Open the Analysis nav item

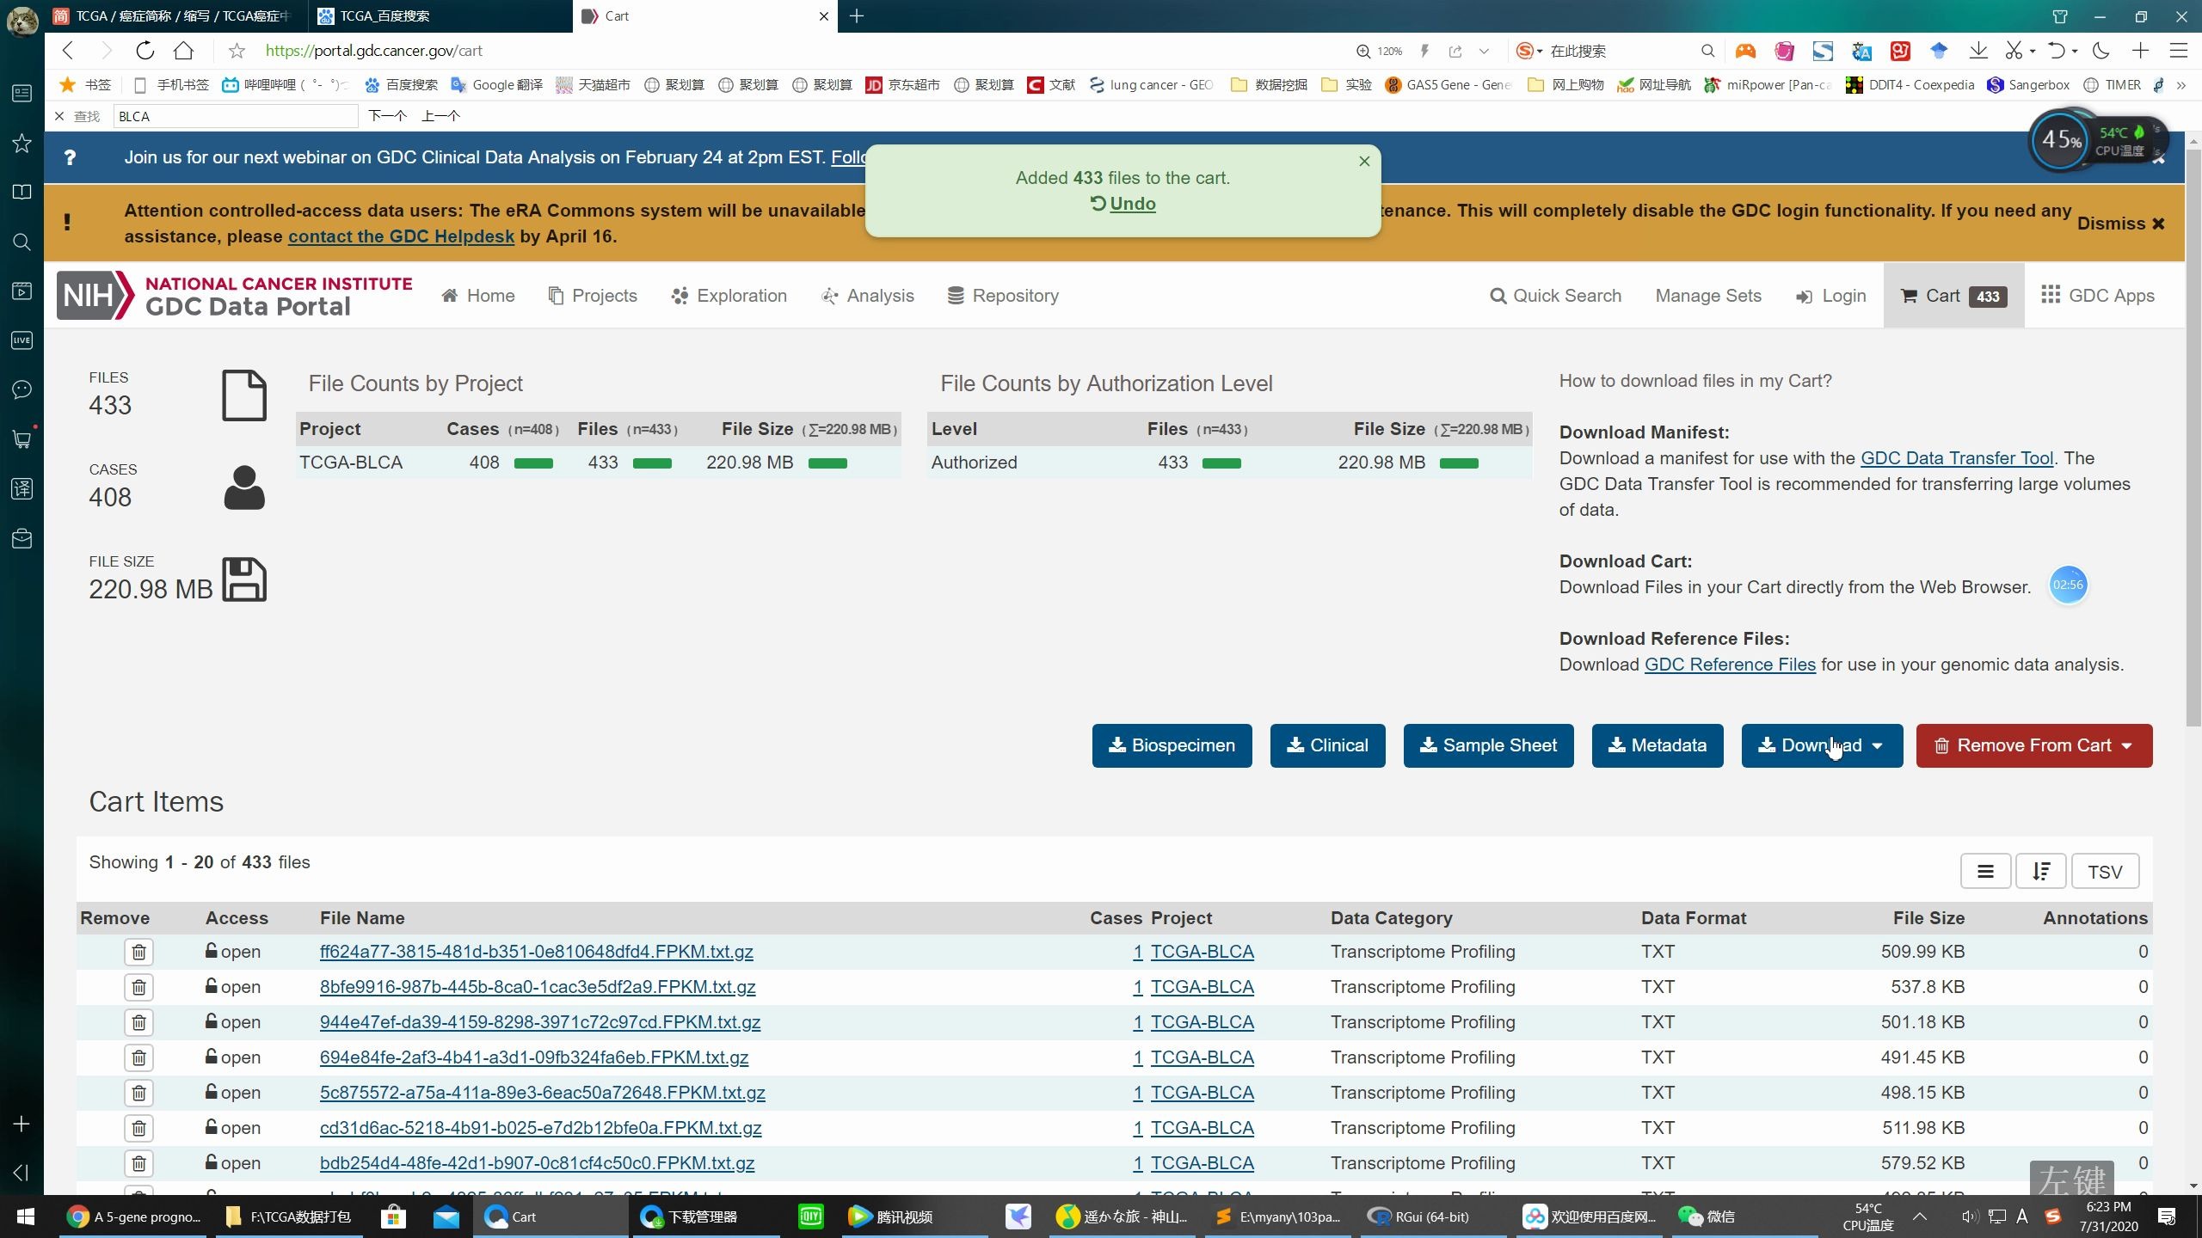click(868, 296)
